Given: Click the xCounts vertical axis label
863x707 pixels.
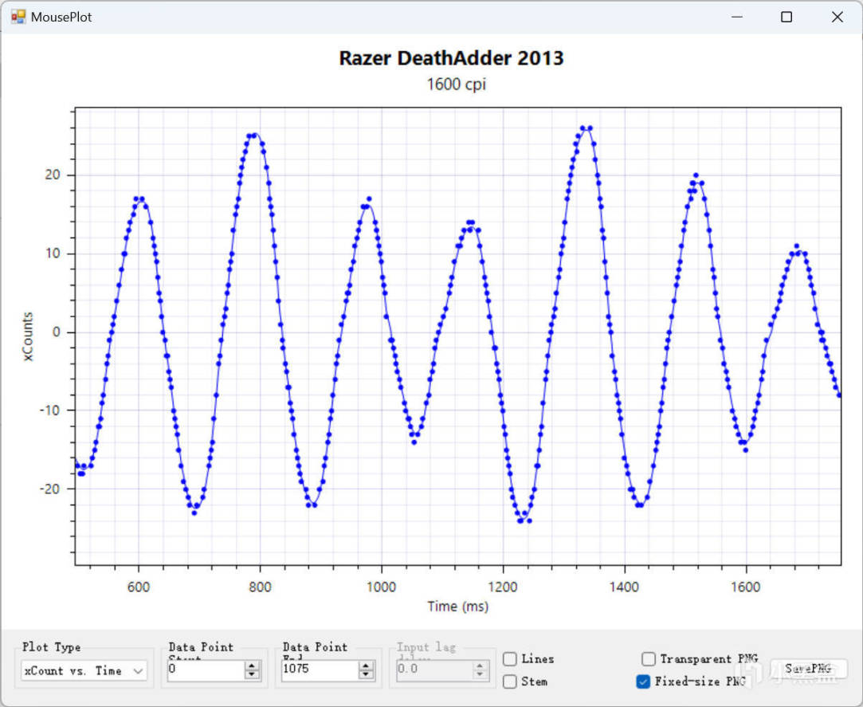Looking at the screenshot, I should (29, 336).
